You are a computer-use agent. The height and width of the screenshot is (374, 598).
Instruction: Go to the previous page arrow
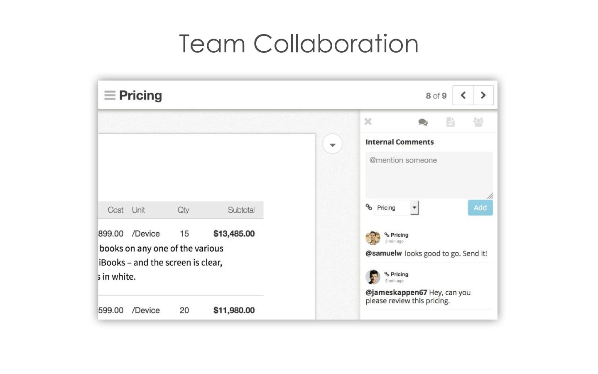coord(463,96)
